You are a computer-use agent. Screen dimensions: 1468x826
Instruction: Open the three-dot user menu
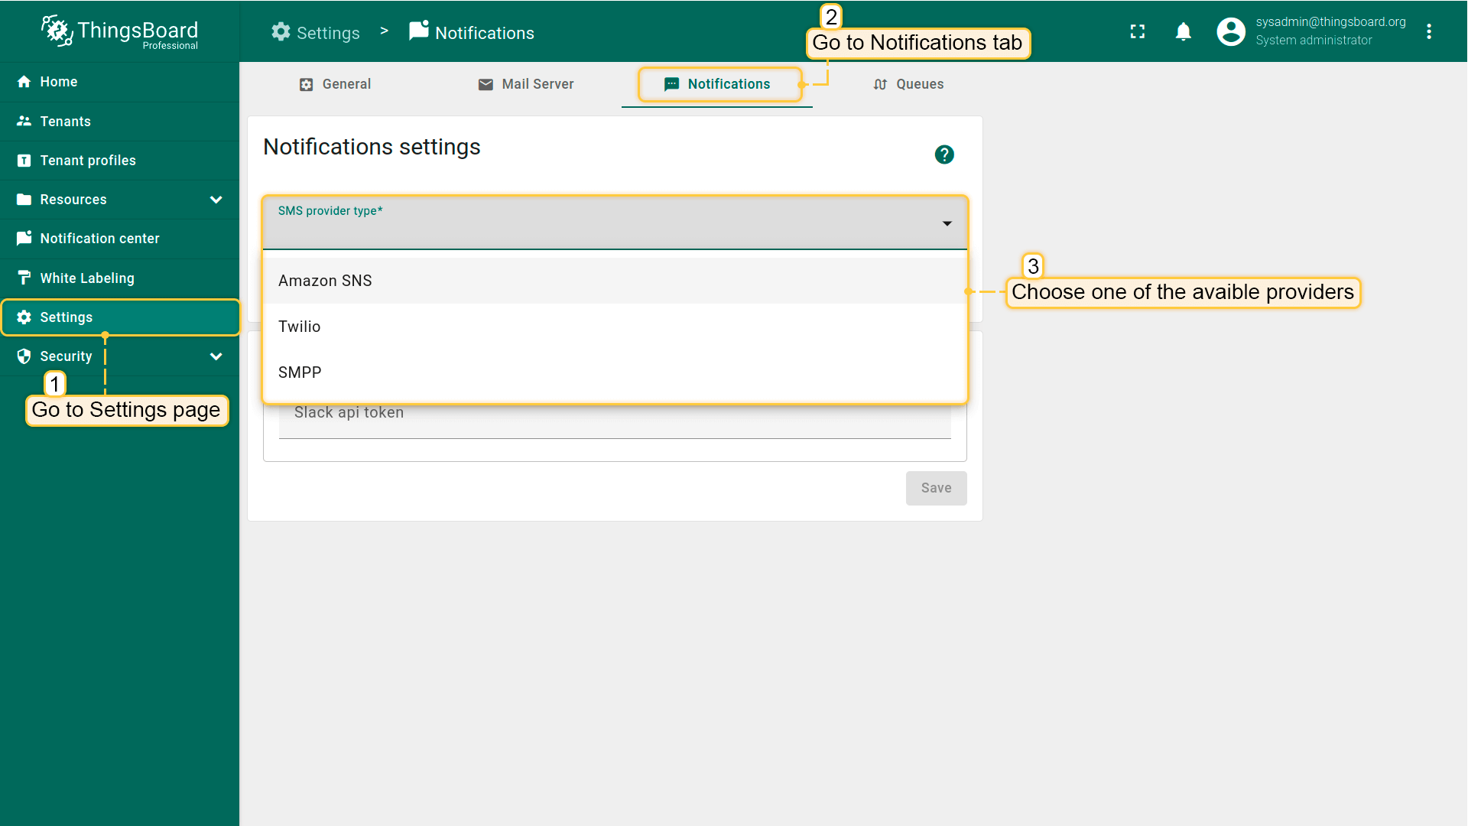[x=1428, y=31]
